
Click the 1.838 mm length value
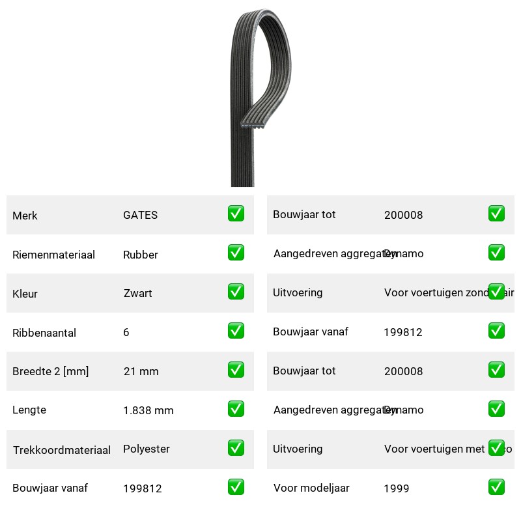pos(148,410)
